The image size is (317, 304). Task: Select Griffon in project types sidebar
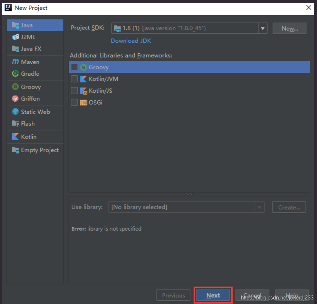[35, 99]
